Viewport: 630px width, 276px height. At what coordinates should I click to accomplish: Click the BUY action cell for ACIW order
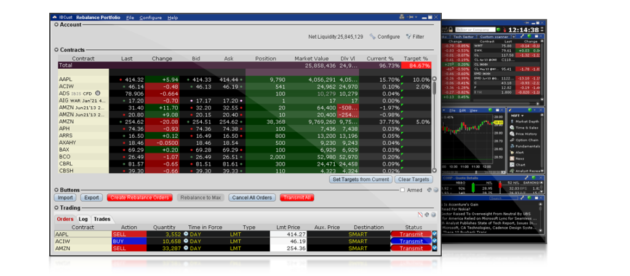click(x=129, y=241)
